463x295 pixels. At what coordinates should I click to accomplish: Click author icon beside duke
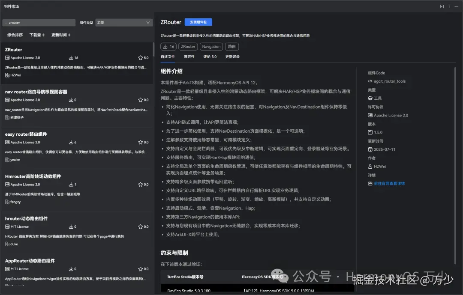coord(7,244)
